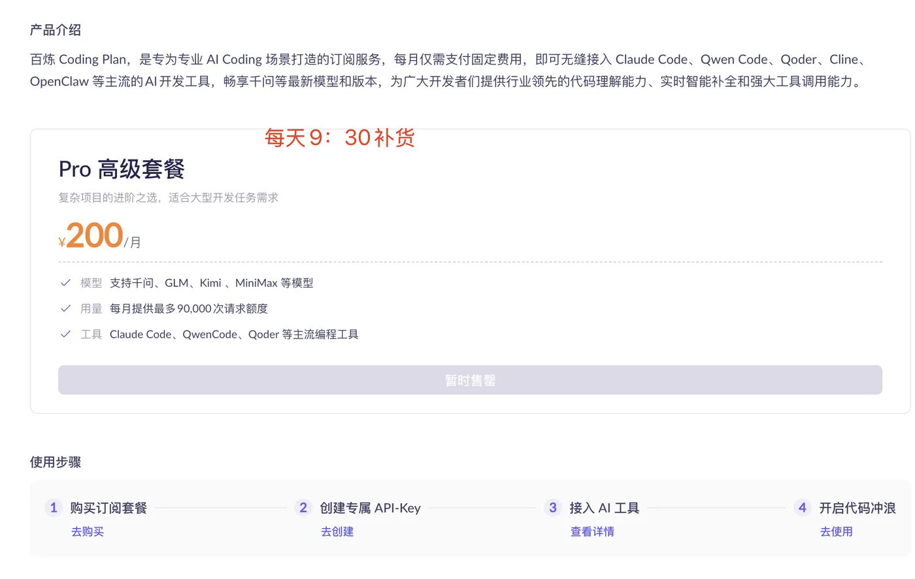Open the 去使用 usage link

pyautogui.click(x=837, y=531)
